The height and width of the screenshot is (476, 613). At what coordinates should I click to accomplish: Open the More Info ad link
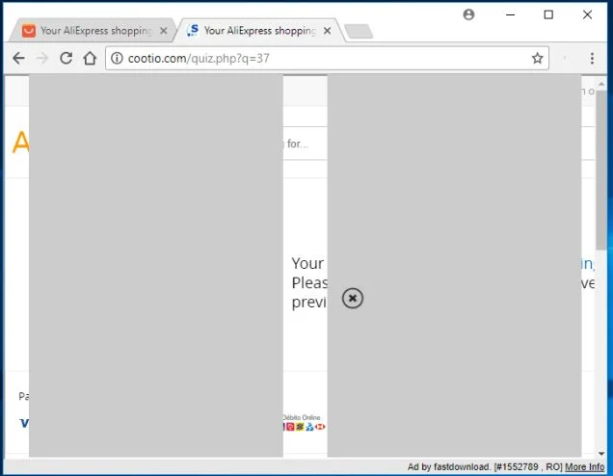coord(584,466)
